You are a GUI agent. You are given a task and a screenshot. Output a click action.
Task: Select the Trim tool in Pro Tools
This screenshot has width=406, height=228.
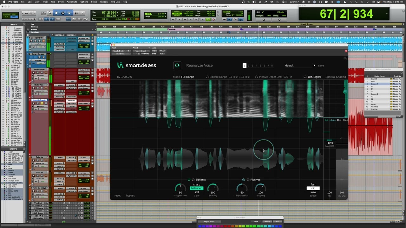pos(56,13)
